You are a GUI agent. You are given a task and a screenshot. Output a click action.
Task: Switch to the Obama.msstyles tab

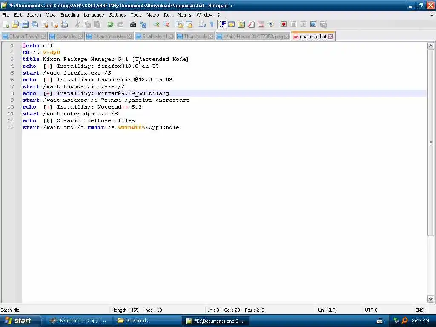[109, 37]
